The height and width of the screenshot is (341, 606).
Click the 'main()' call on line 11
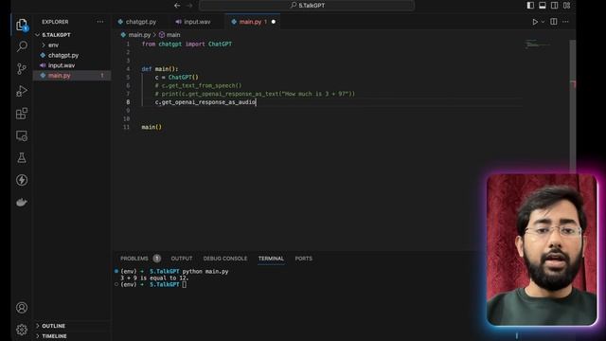(151, 127)
